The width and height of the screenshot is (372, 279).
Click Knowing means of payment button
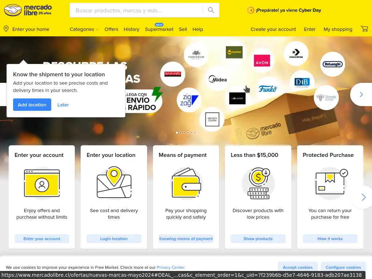[186, 239]
